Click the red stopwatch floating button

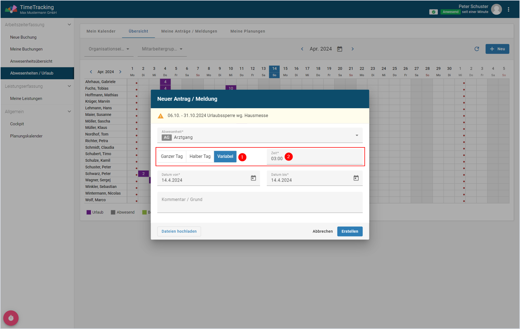coord(11,318)
